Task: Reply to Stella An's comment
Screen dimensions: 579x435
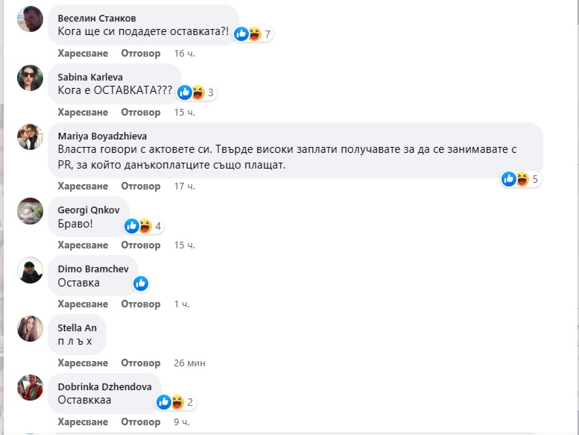Action: pyautogui.click(x=141, y=363)
